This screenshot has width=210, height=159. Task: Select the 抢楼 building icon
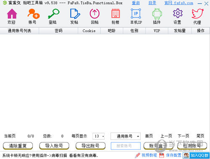click(x=115, y=13)
